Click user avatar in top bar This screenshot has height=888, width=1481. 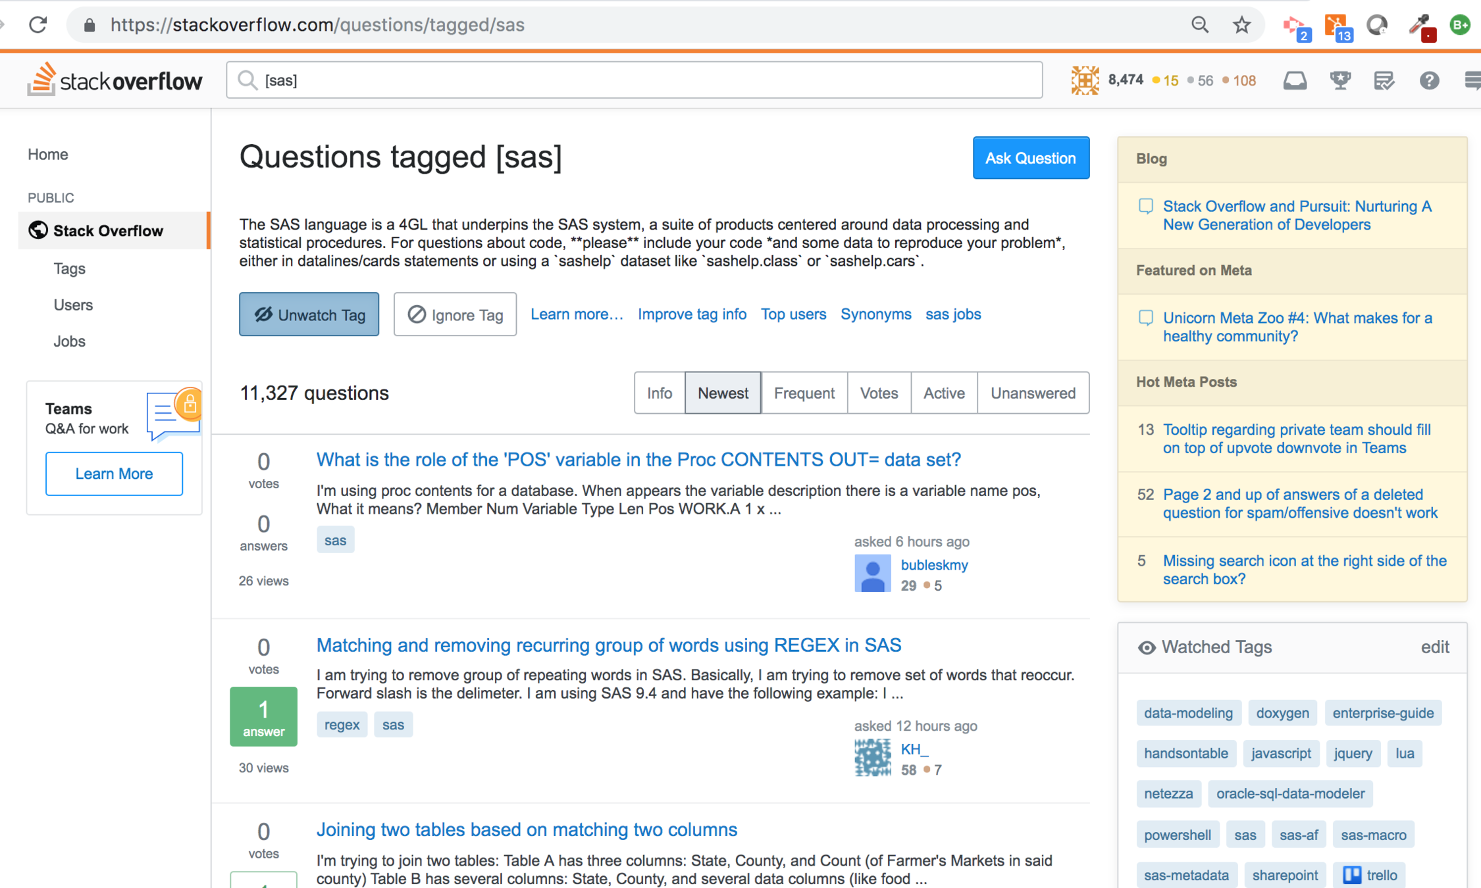[1084, 80]
